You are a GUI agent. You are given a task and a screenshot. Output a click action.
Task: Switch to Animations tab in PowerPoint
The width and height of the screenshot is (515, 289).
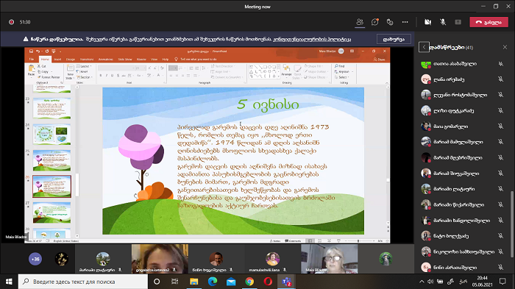106,60
